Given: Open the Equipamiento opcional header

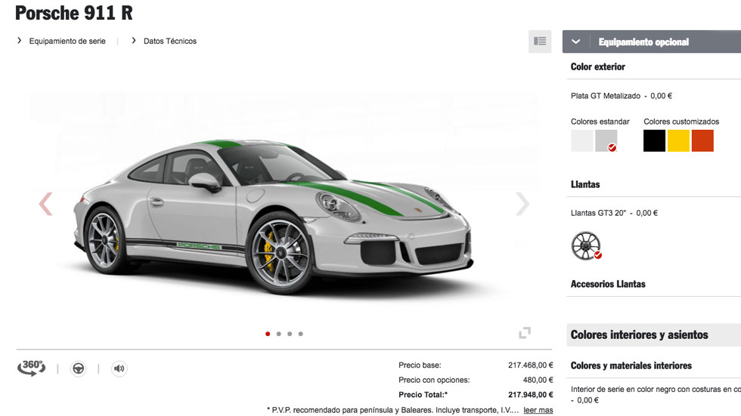Looking at the screenshot, I should pos(652,42).
